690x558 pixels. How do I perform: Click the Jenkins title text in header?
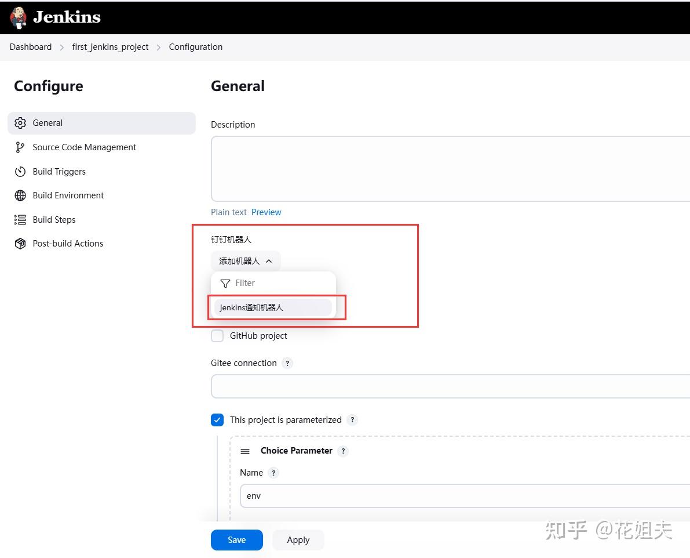(x=67, y=17)
